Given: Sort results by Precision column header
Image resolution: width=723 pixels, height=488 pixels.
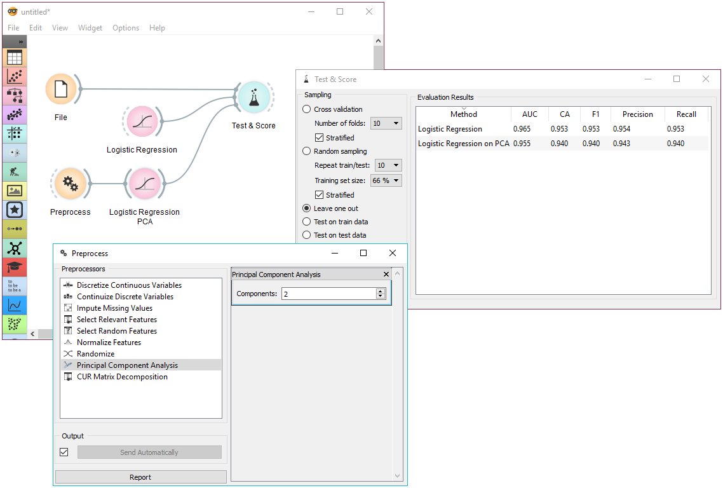Looking at the screenshot, I should pos(638,114).
